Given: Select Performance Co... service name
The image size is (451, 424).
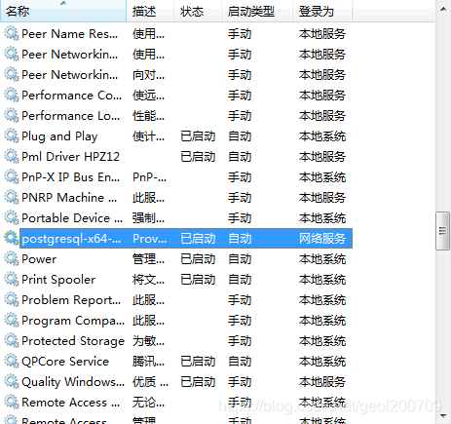Looking at the screenshot, I should click(x=72, y=96).
